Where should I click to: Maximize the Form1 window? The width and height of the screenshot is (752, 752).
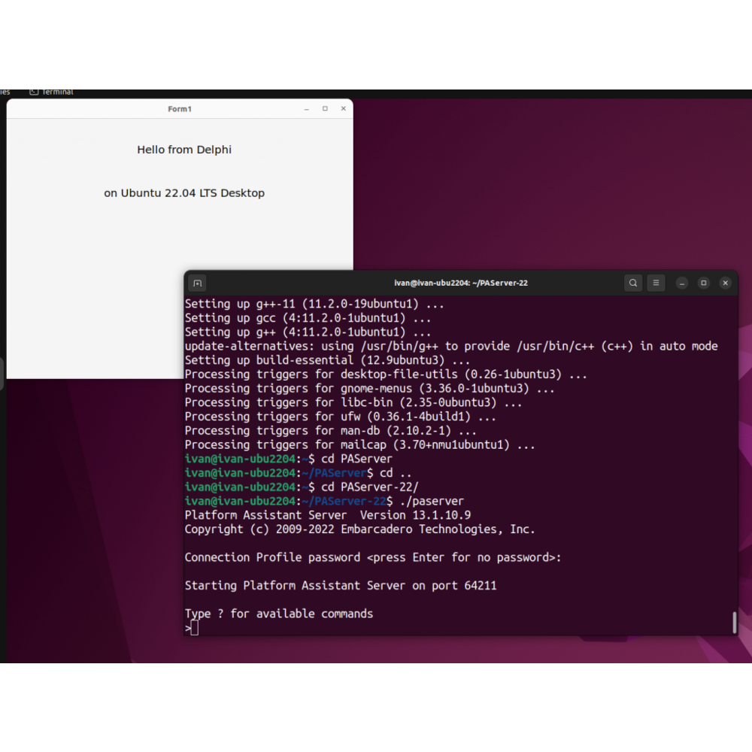pyautogui.click(x=325, y=109)
